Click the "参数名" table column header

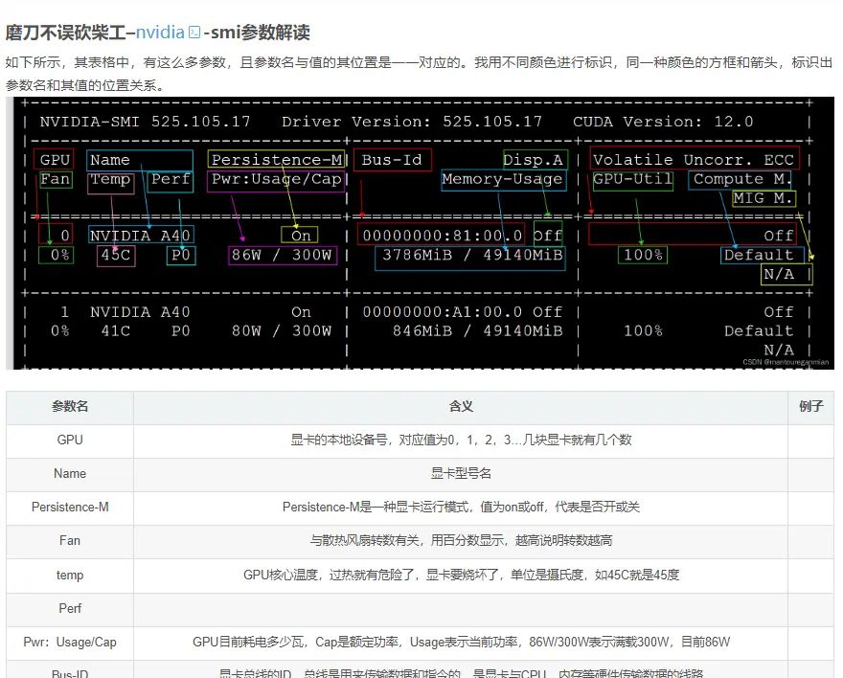tap(68, 406)
